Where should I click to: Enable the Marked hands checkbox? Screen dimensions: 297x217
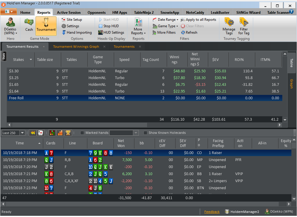82,133
